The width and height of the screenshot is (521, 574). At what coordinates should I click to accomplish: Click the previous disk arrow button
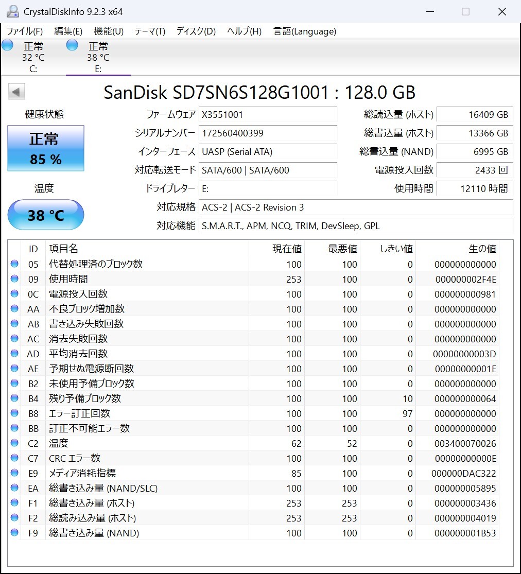coord(16,92)
